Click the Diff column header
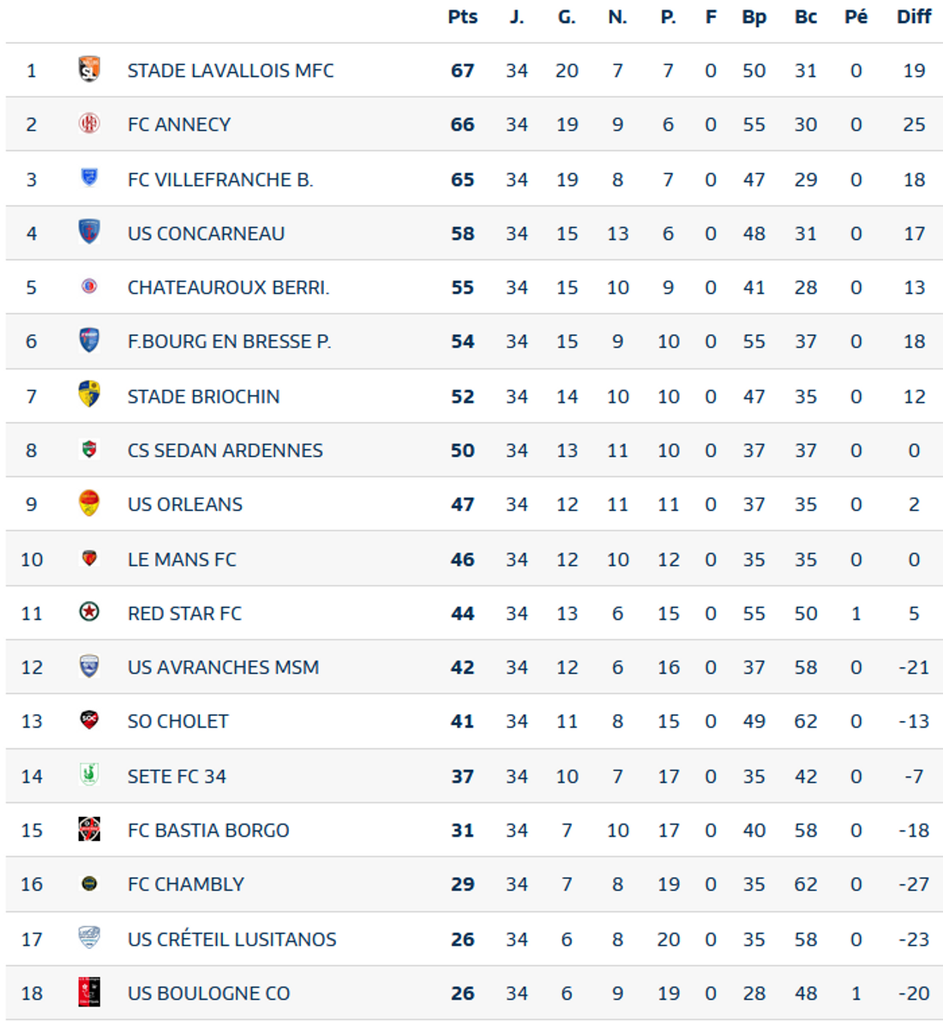 tap(914, 17)
